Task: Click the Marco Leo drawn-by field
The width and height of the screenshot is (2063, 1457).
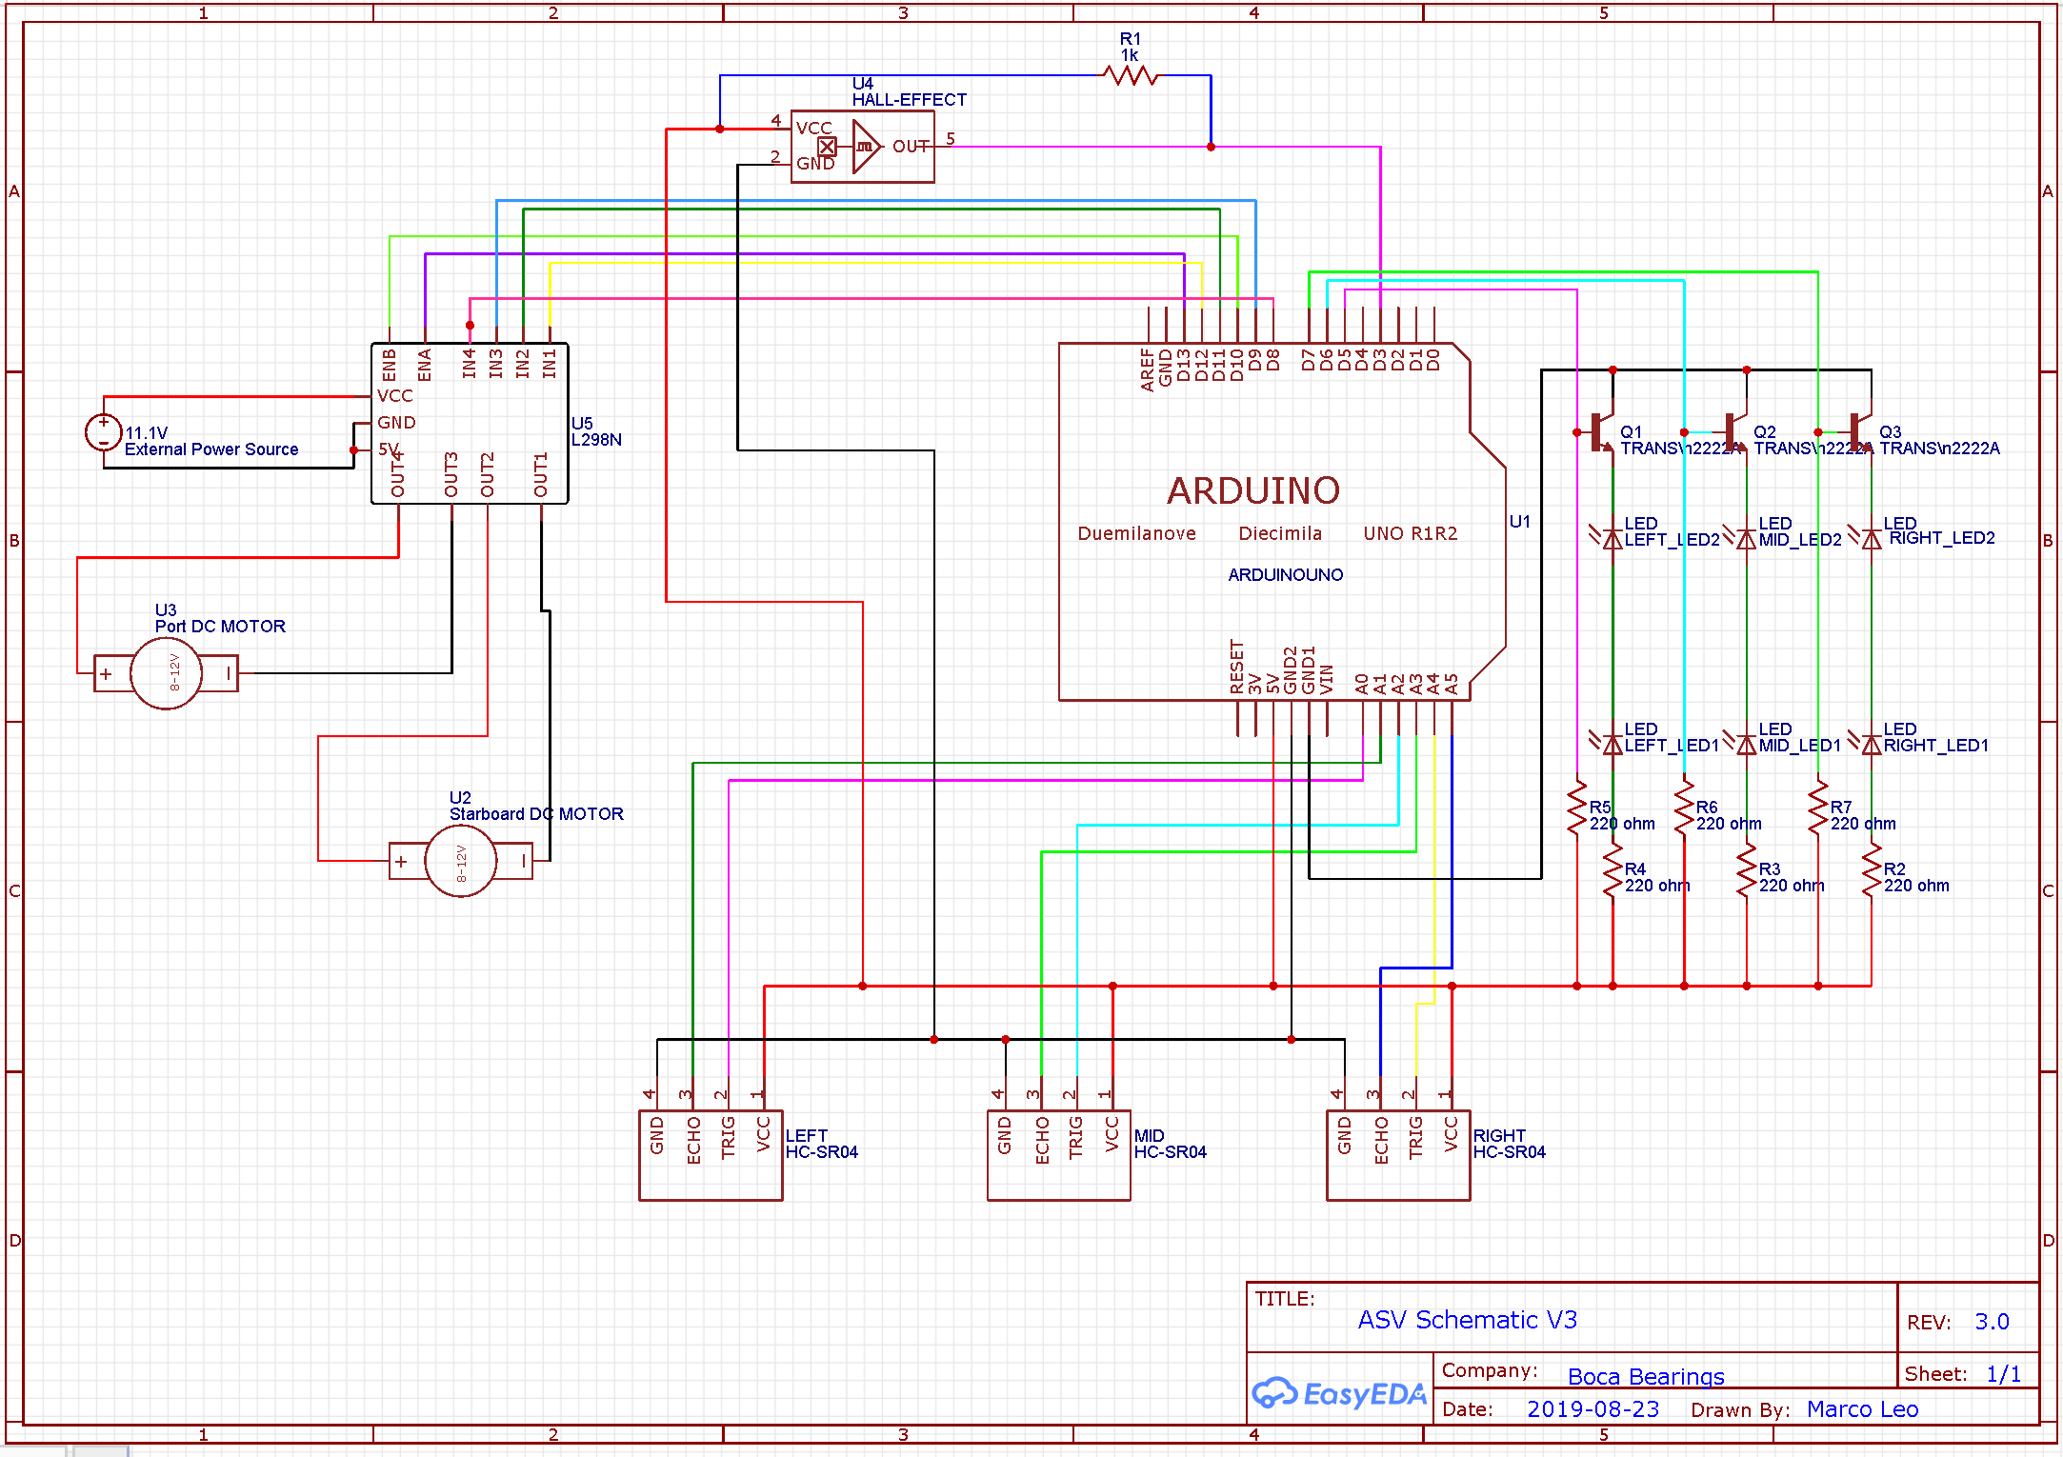Action: [1862, 1409]
